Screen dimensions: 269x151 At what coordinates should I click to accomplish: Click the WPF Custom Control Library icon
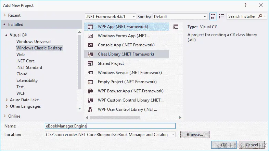pos(90,100)
